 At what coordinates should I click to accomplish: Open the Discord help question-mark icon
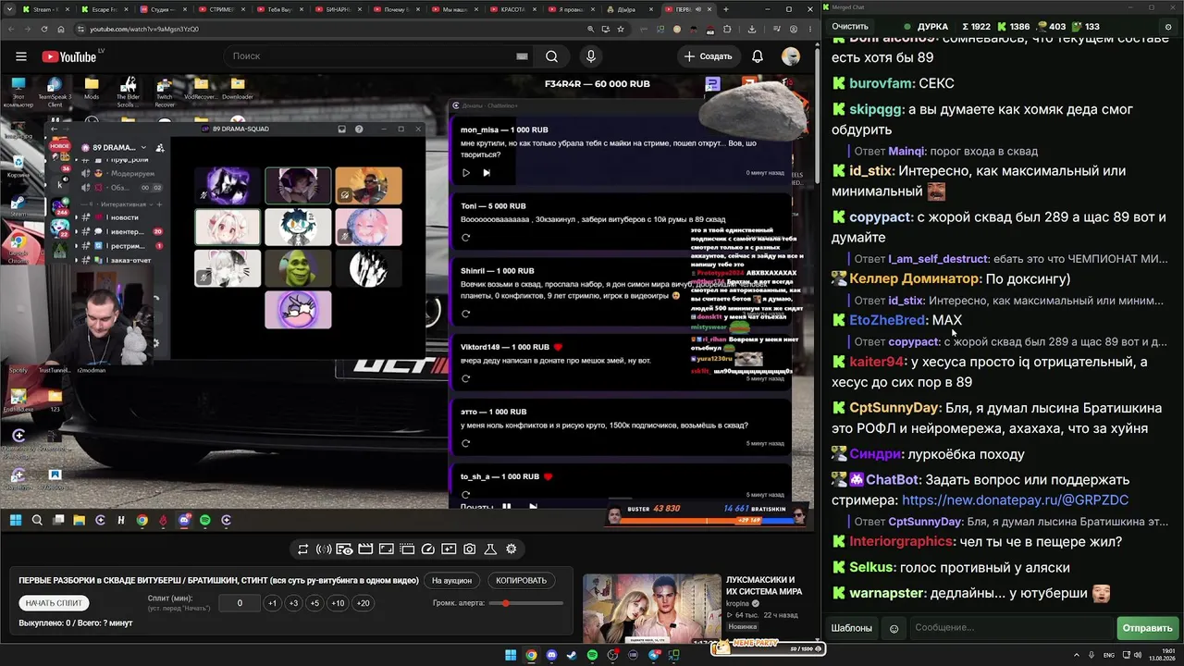(359, 129)
